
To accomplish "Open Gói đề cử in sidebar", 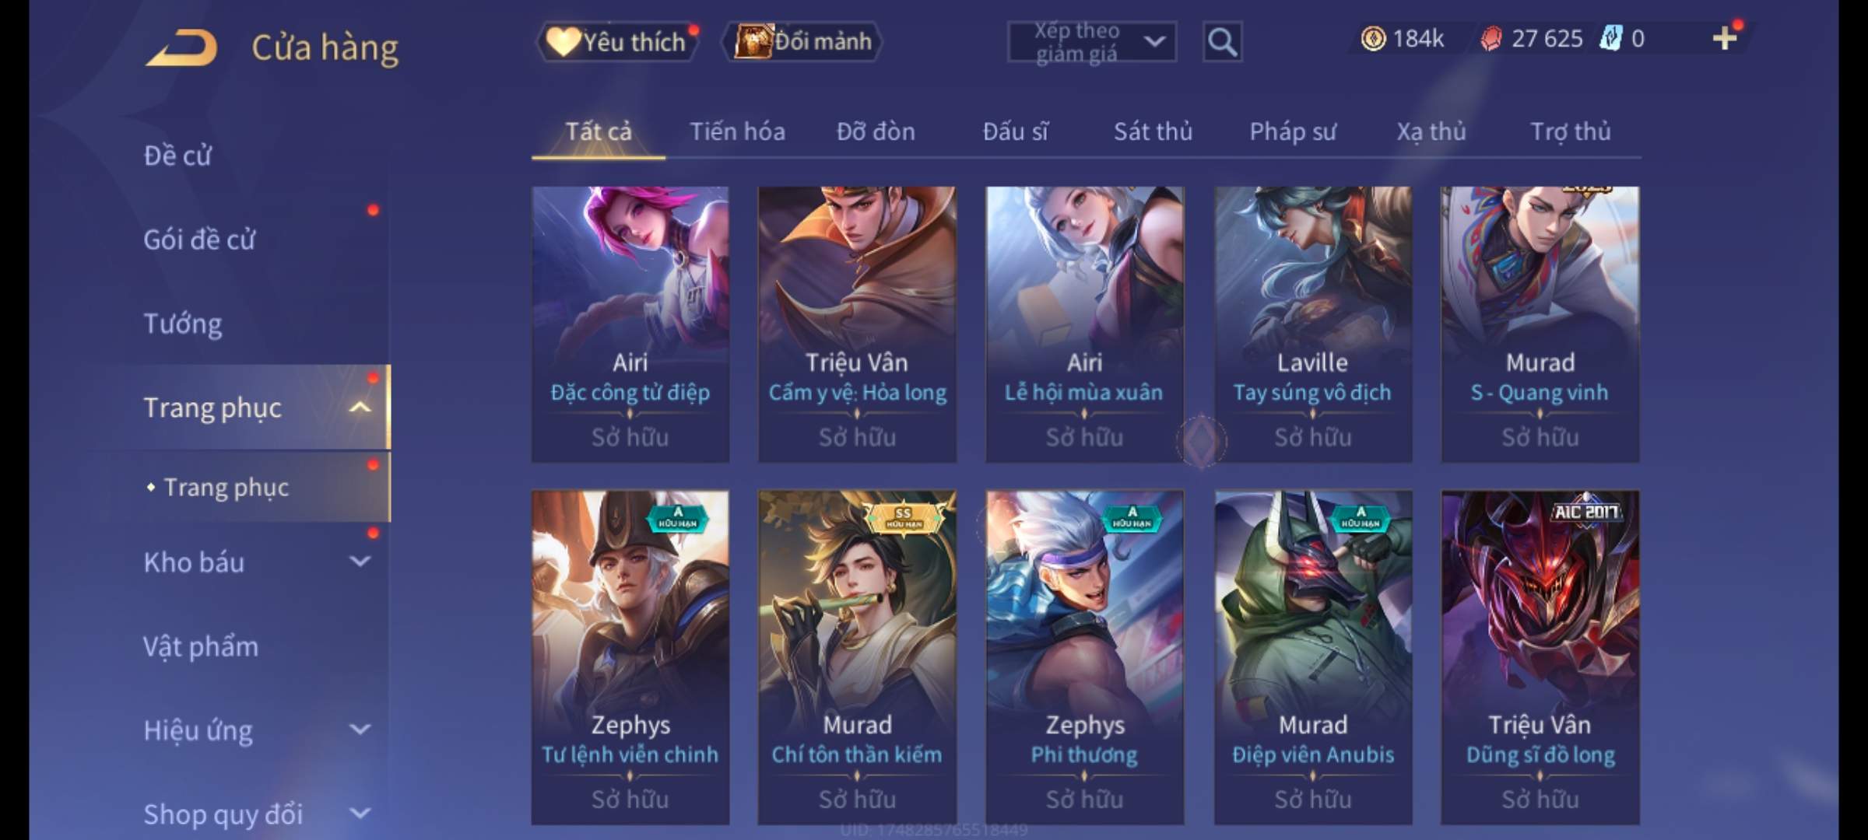I will pos(199,239).
